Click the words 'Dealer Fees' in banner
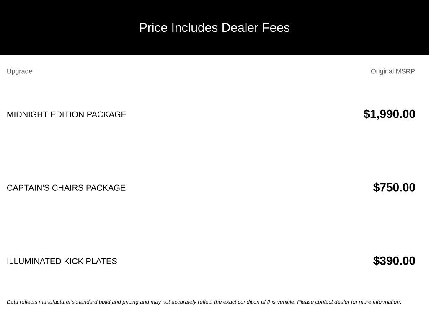 click(256, 28)
